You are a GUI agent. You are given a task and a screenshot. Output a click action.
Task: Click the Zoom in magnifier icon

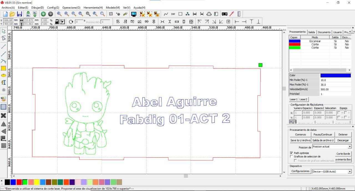point(67,14)
